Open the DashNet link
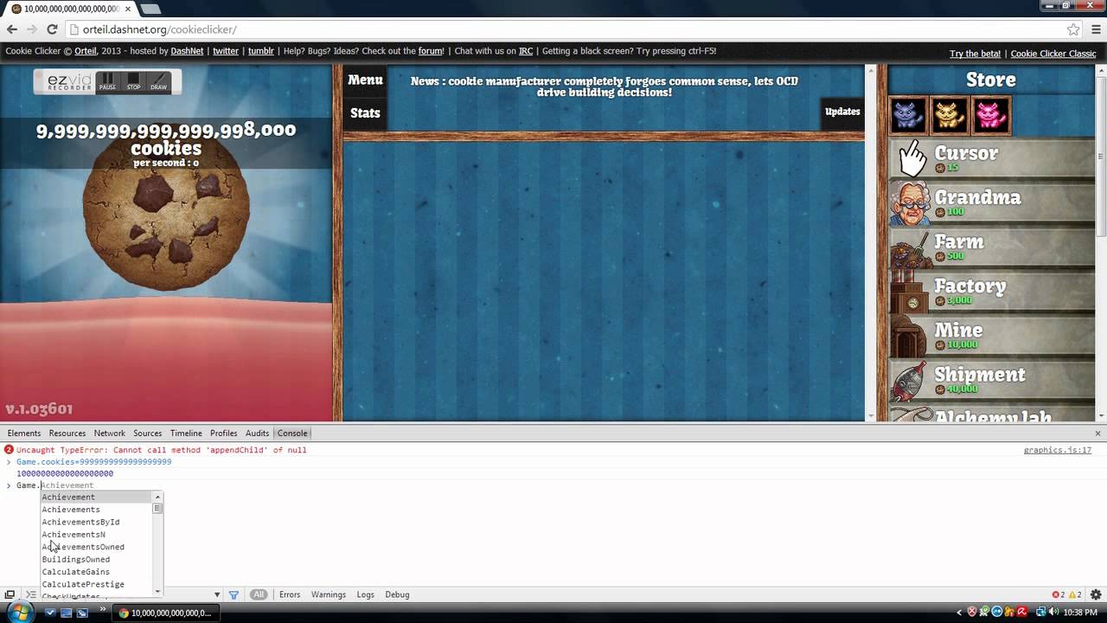 (x=187, y=51)
